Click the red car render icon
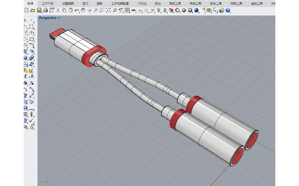 (x=133, y=10)
